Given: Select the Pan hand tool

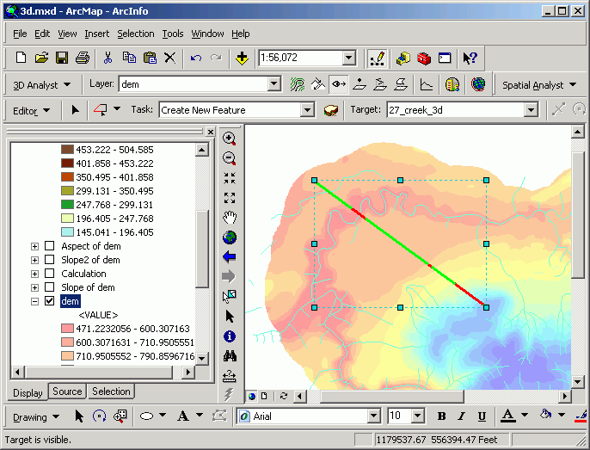Looking at the screenshot, I should [x=230, y=218].
